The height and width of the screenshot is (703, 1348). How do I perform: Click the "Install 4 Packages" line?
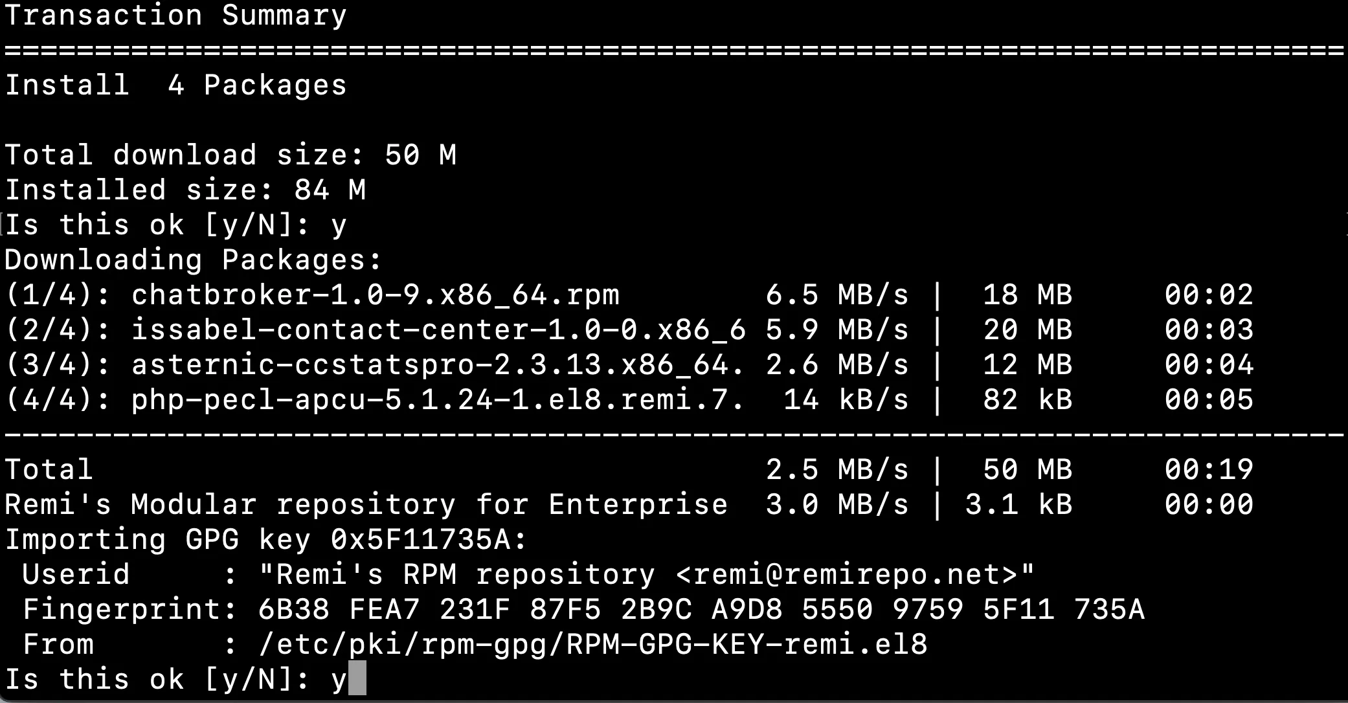pos(175,85)
